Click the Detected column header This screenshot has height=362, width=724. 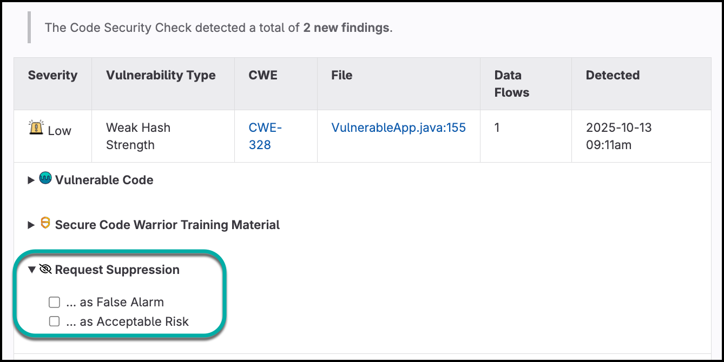tap(613, 75)
